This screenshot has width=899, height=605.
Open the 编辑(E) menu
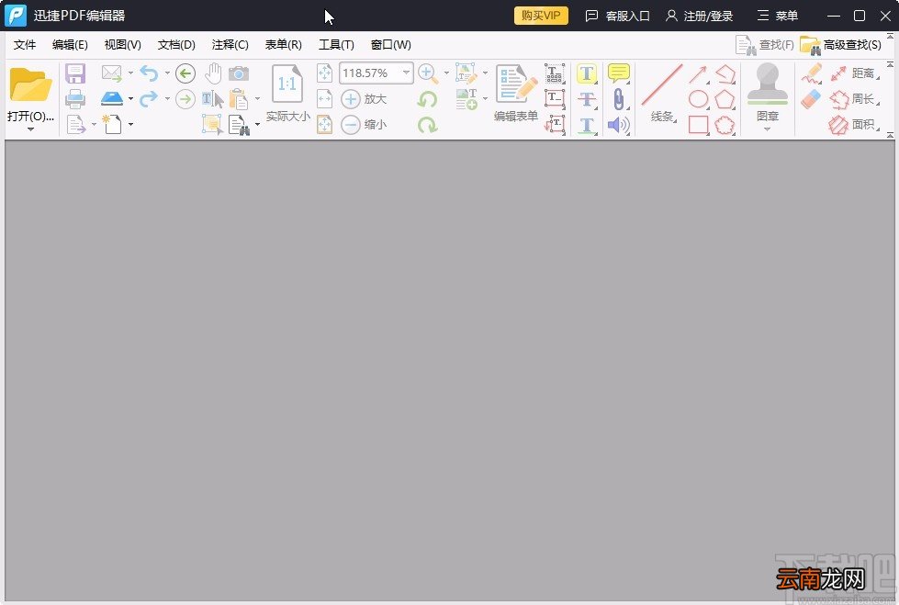70,45
